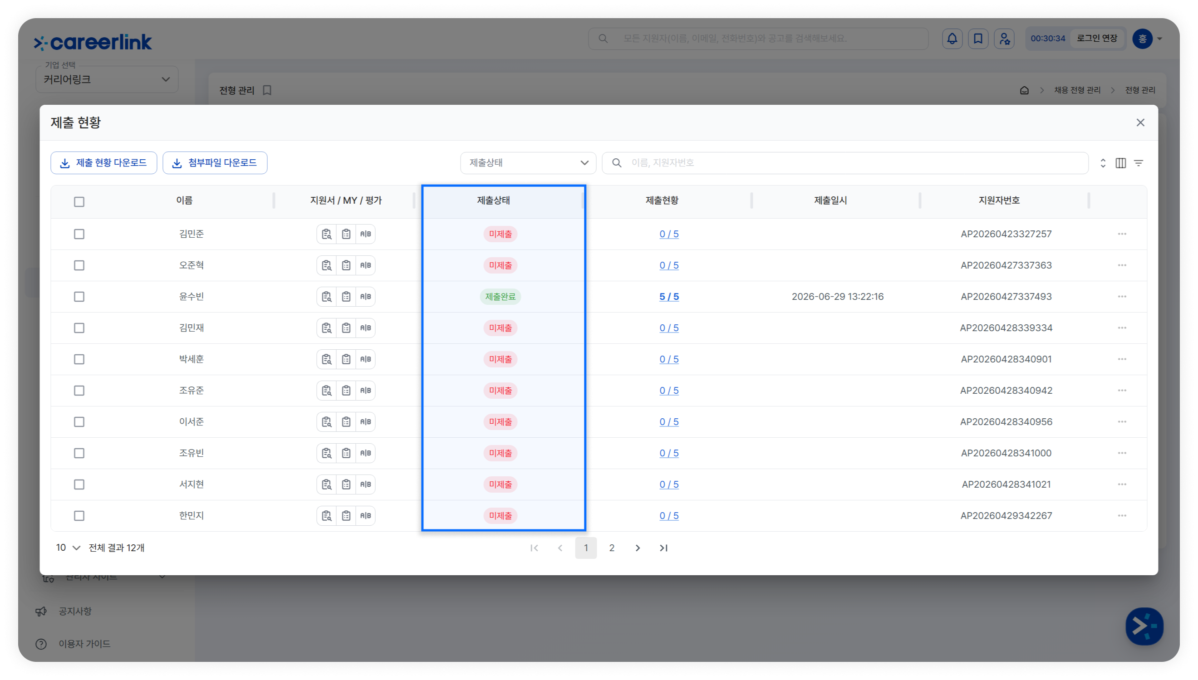
Task: Click the careerlink logo
Action: tap(93, 42)
